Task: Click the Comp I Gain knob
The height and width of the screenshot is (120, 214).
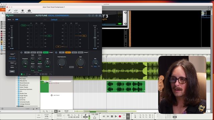Action: pos(47,63)
